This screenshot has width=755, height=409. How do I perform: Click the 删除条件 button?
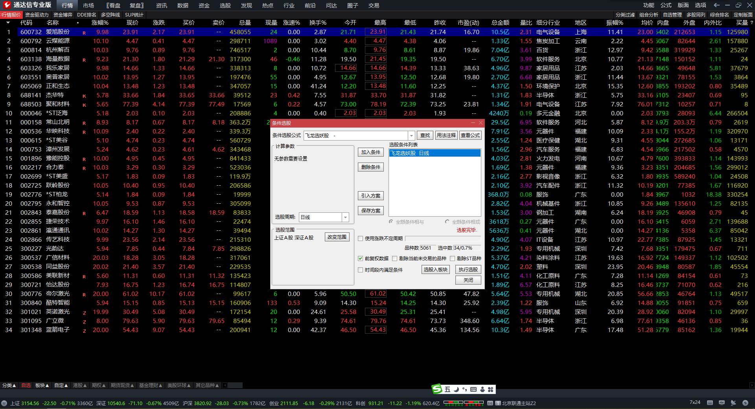click(x=371, y=167)
